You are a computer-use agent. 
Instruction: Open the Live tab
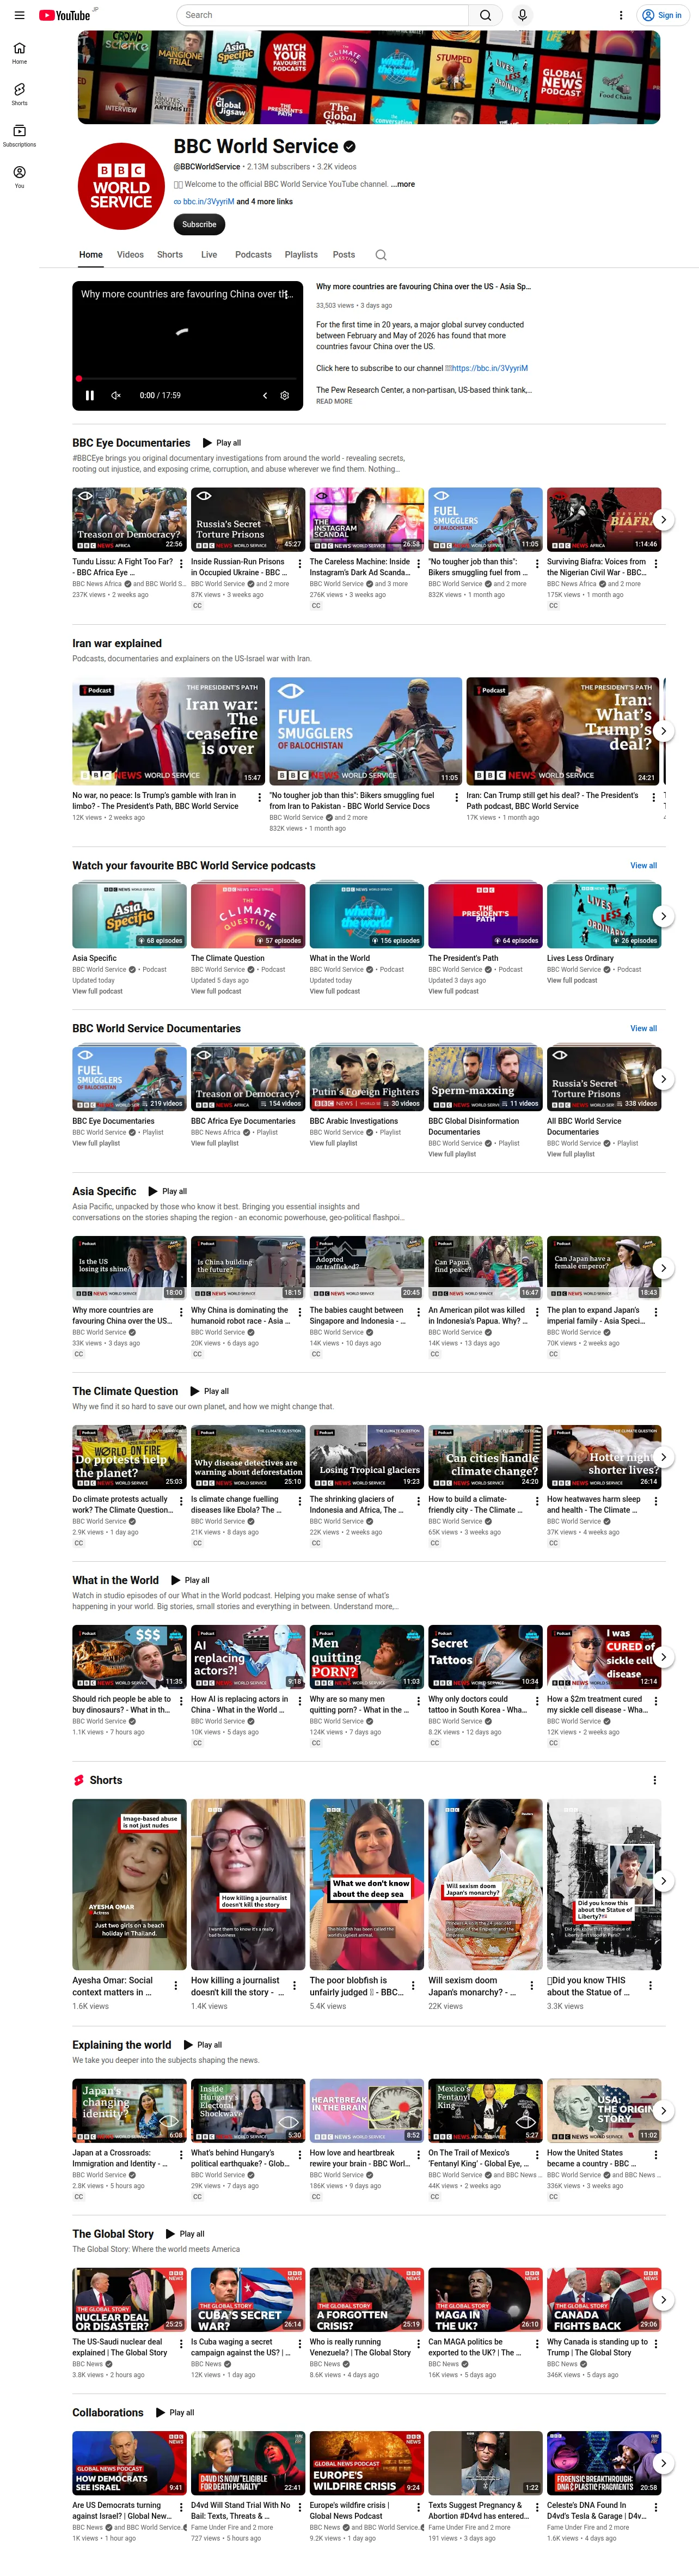pos(209,255)
